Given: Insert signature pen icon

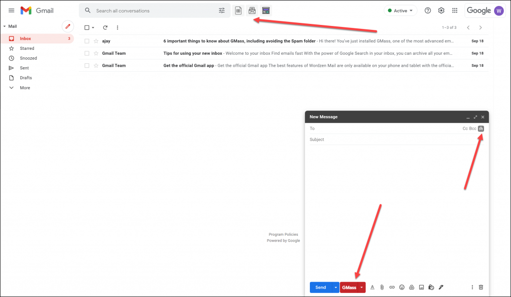Looking at the screenshot, I should tap(441, 287).
